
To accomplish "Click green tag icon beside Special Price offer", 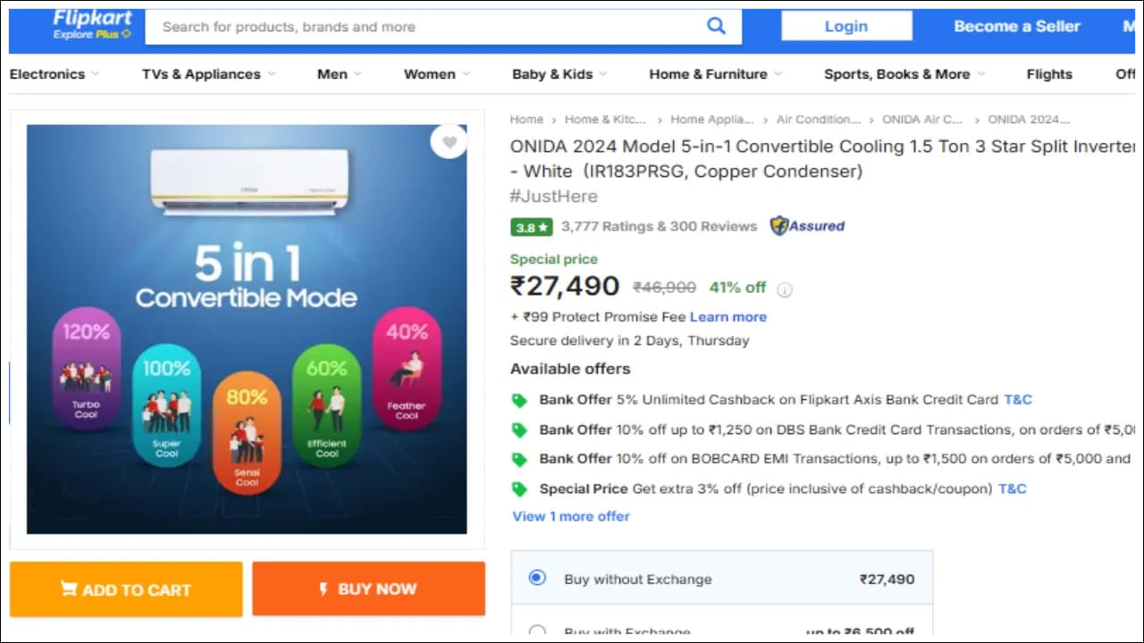I will click(x=519, y=489).
